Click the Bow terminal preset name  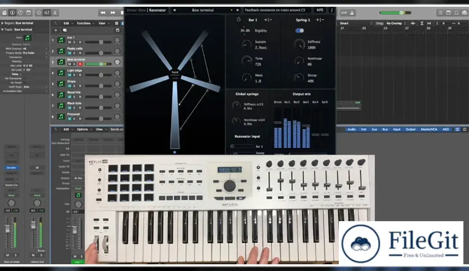tap(203, 10)
